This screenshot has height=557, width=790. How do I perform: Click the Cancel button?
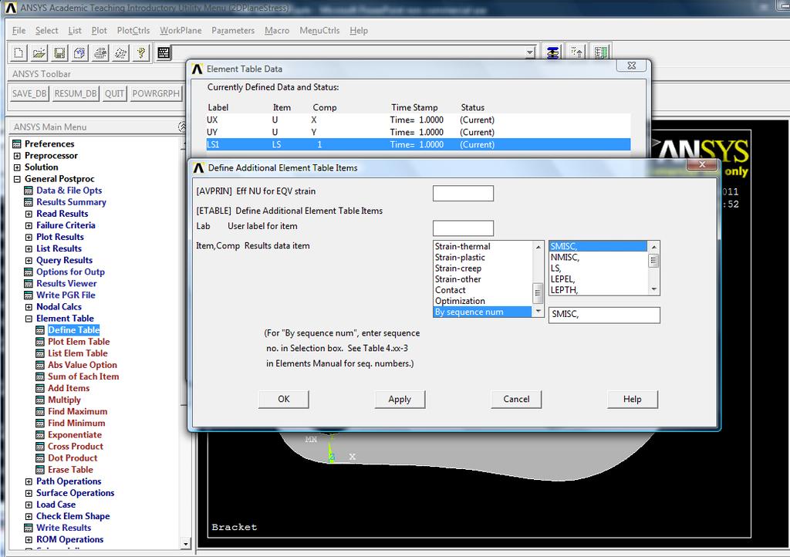pyautogui.click(x=516, y=399)
